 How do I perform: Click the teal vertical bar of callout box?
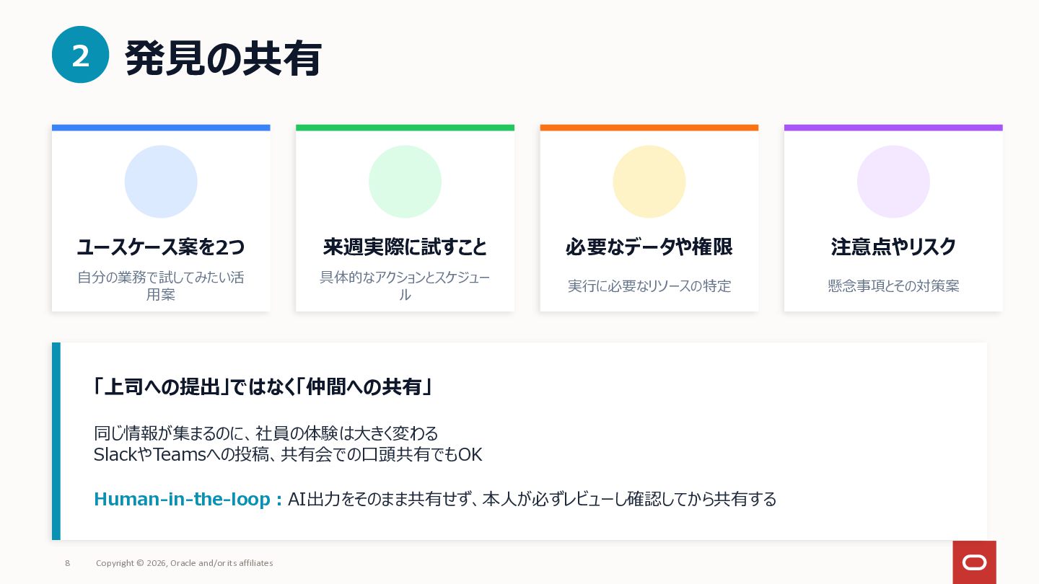[56, 441]
